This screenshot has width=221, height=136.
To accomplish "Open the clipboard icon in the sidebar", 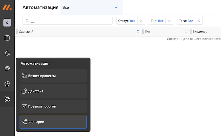I will point(7,38).
